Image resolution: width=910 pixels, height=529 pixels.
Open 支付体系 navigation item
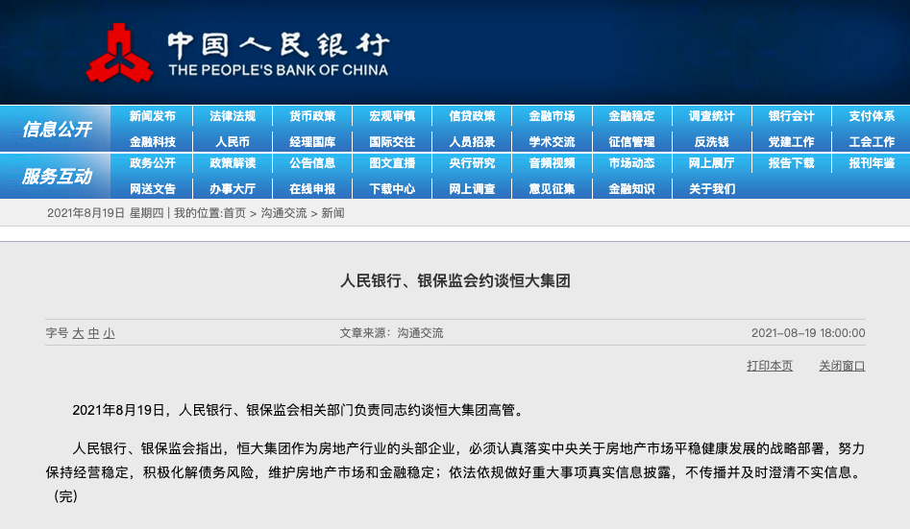(x=872, y=116)
